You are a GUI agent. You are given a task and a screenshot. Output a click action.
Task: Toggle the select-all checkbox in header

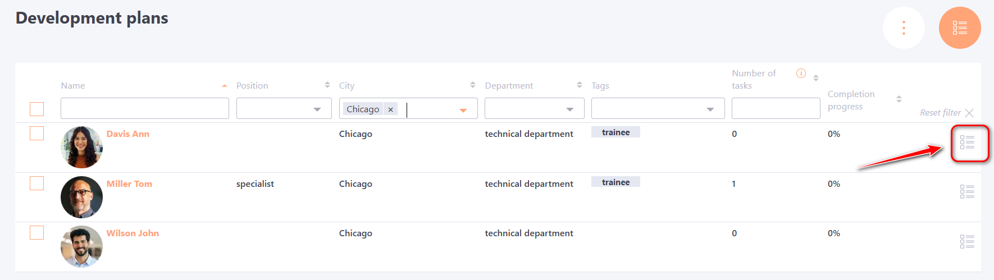click(x=37, y=109)
